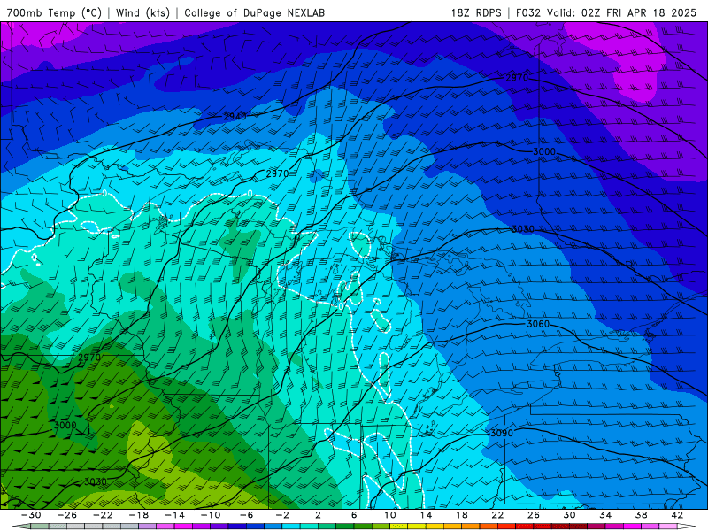Click the -22 temperature scale label
The width and height of the screenshot is (708, 531).
(x=103, y=515)
